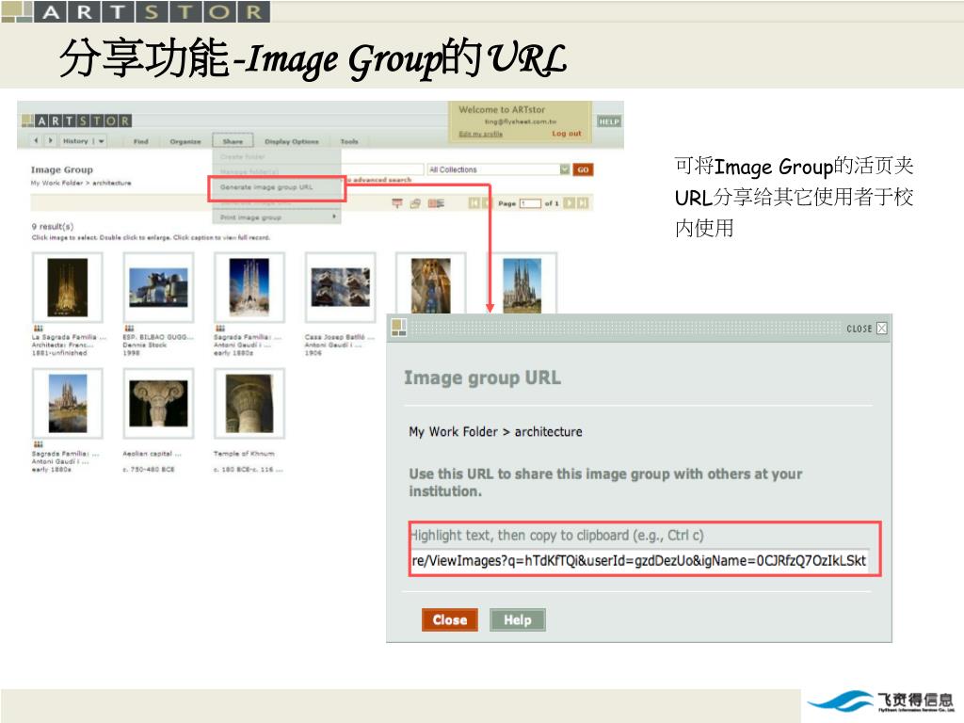The image size is (964, 723).
Task: Click the related-images icon under La Sagrada Familia
Action: [38, 329]
